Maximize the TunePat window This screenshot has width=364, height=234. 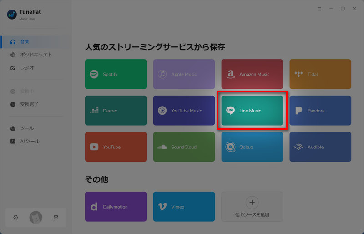pos(343,9)
